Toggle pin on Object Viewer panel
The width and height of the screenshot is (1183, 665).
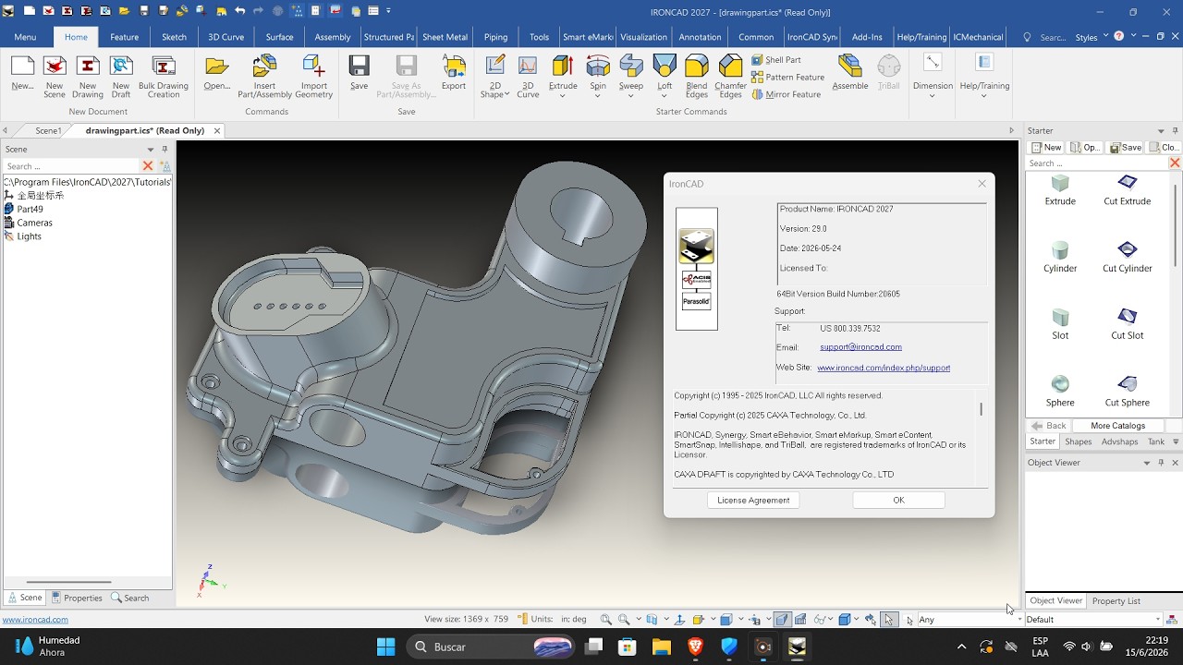[x=1161, y=463]
